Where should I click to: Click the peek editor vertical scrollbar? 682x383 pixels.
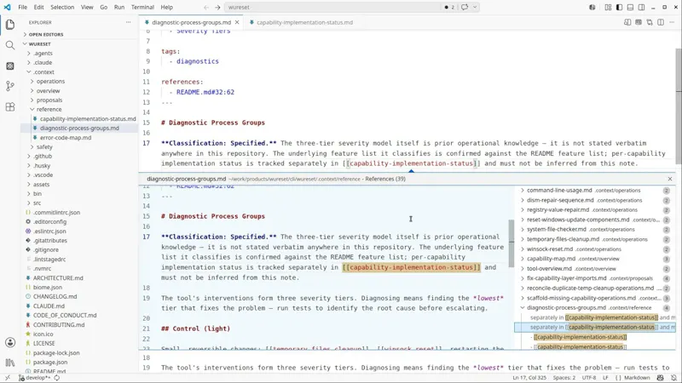click(x=511, y=244)
